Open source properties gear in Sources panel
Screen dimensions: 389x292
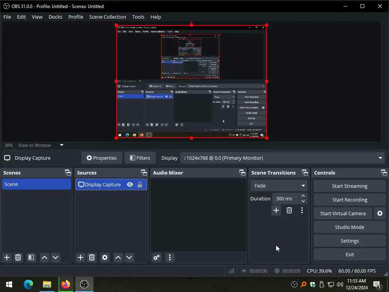pos(105,257)
